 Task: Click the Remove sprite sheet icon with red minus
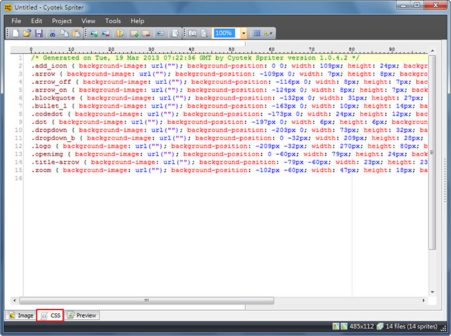coord(146,34)
